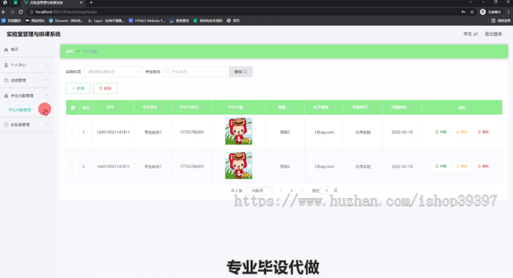Click the red 删除 in row 2
This screenshot has height=278, width=513.
(x=483, y=166)
